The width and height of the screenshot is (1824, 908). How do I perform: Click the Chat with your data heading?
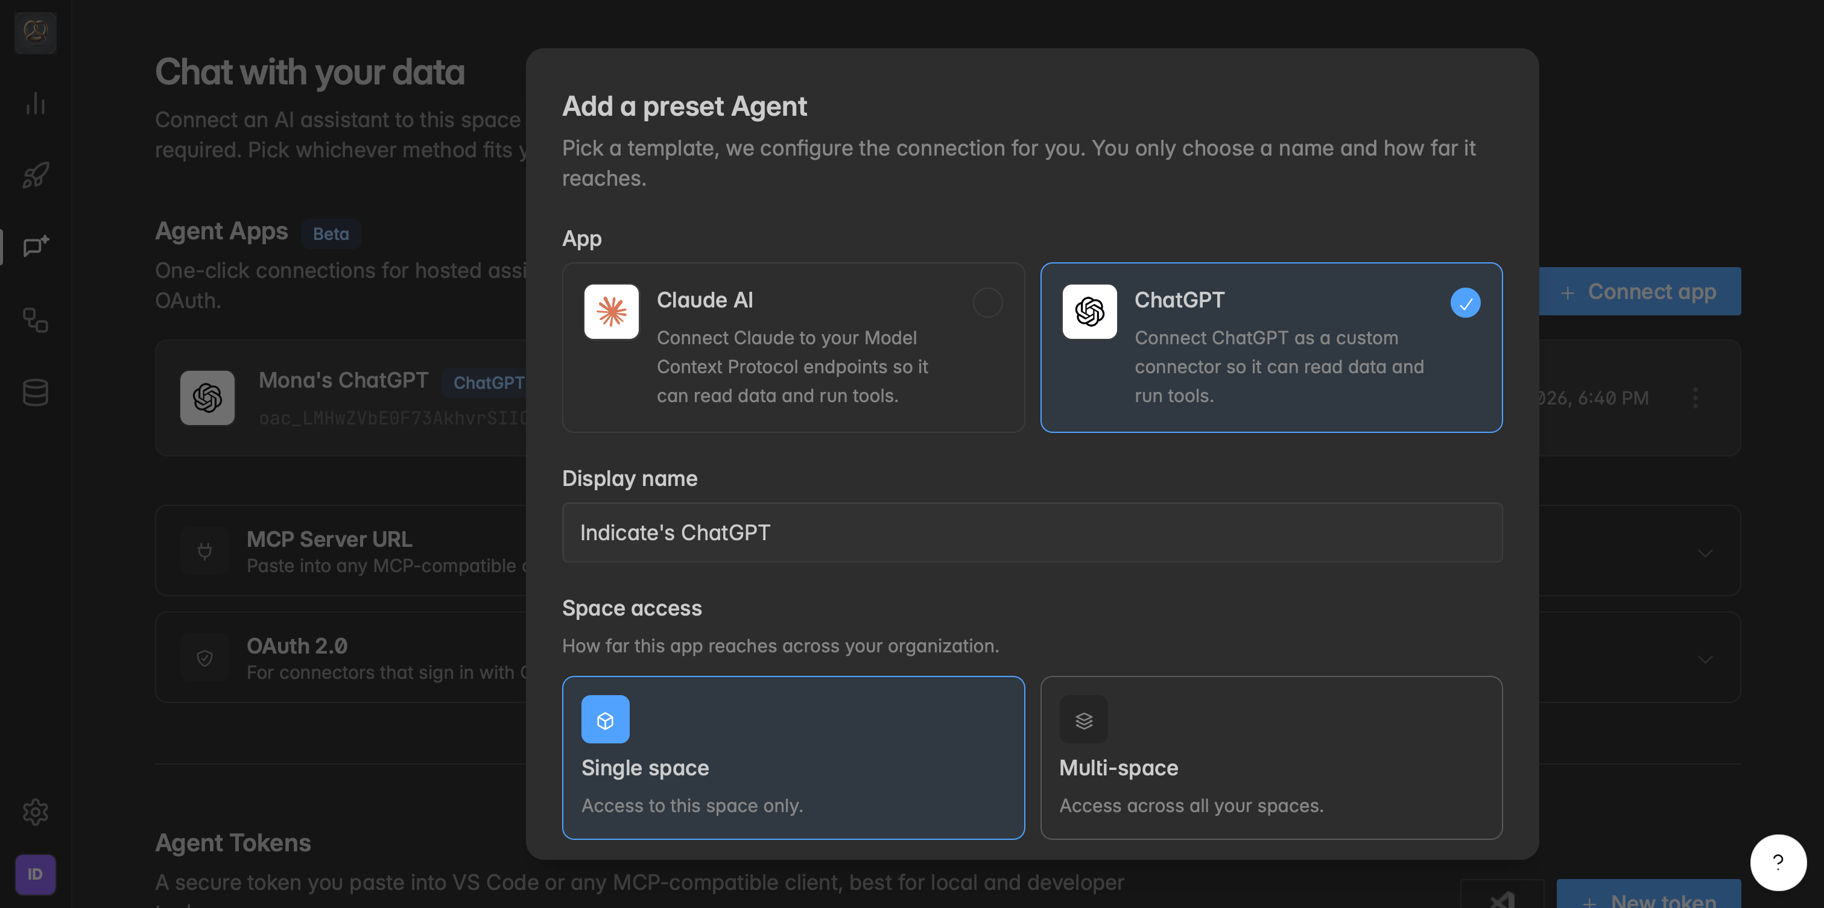click(x=310, y=72)
